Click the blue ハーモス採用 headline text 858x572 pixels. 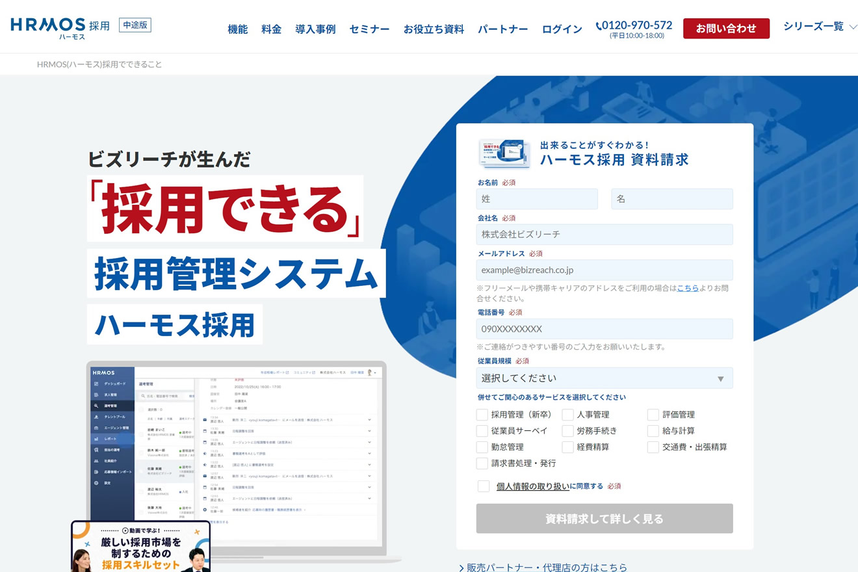[175, 324]
